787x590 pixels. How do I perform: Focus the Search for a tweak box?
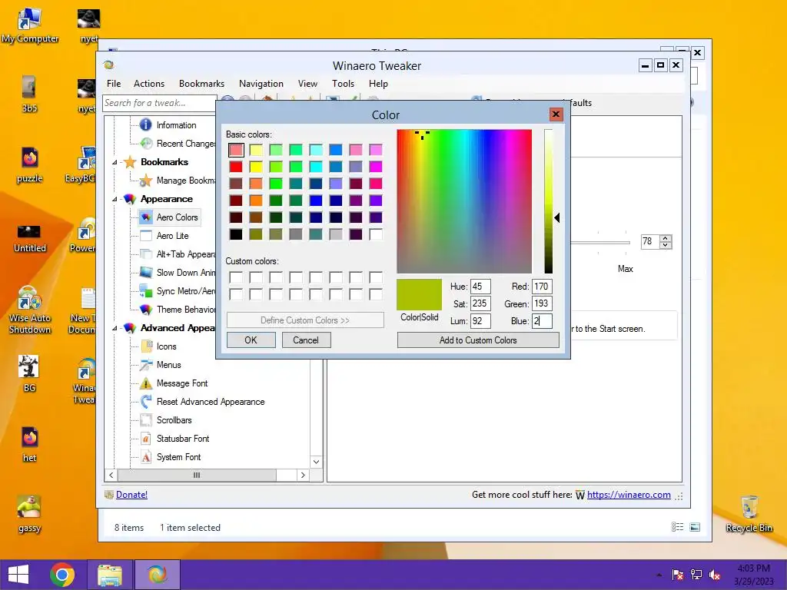[160, 103]
